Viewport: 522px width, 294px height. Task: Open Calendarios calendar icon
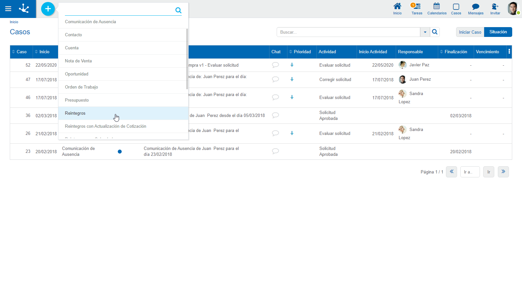[437, 9]
